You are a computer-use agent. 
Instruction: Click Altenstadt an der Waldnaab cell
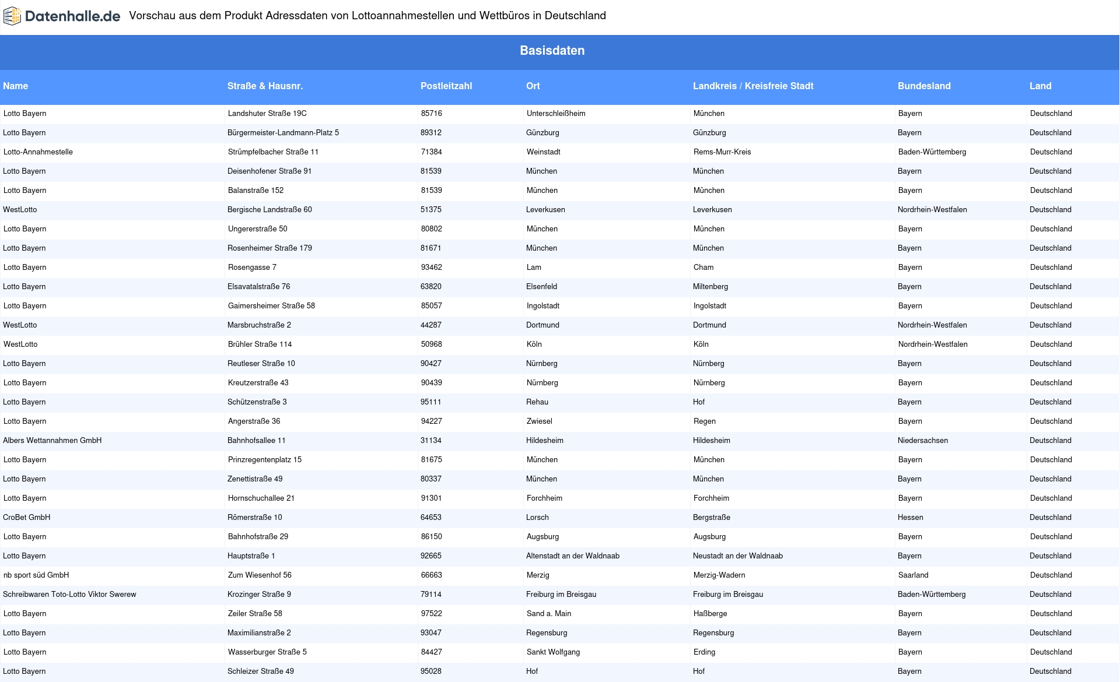click(x=573, y=556)
